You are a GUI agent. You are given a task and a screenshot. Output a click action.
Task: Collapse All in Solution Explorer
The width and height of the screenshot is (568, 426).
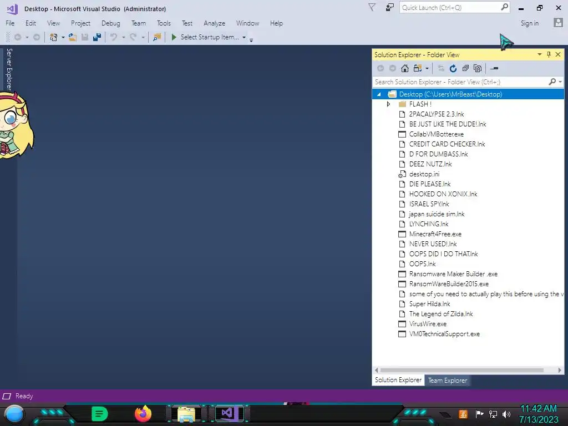coord(465,68)
